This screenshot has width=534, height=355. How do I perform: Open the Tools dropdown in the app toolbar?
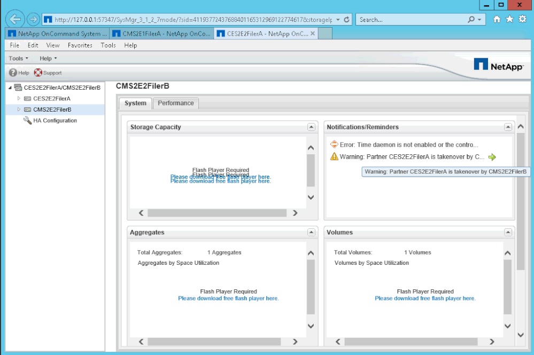(x=18, y=59)
